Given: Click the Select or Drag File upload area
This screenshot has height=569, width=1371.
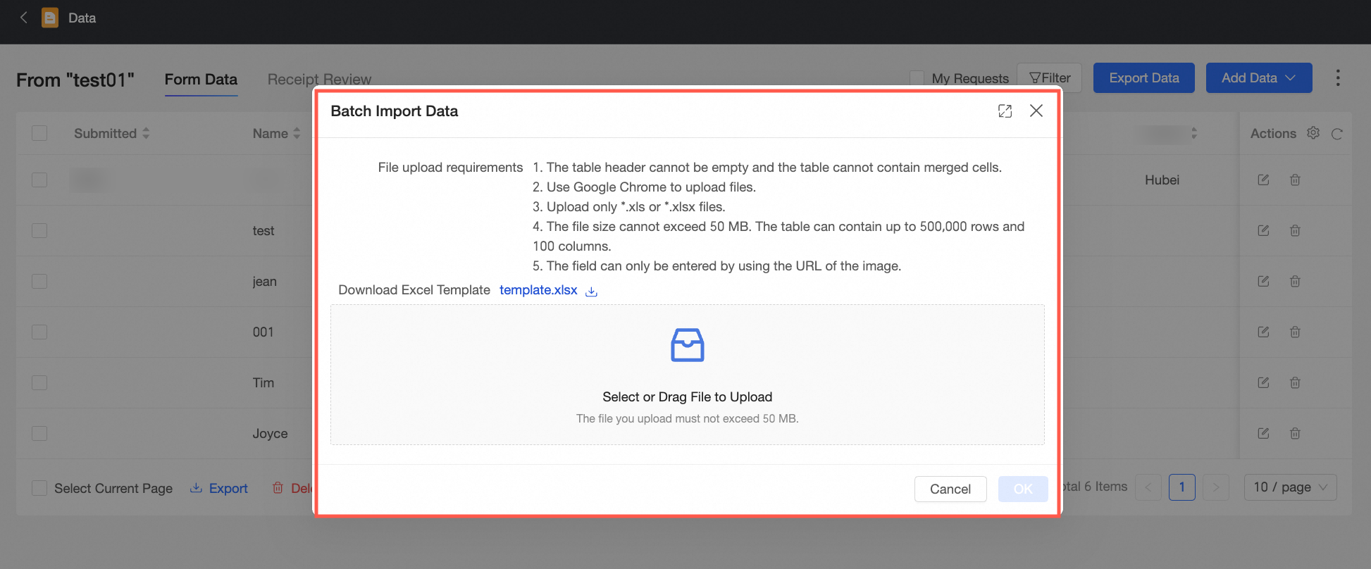Looking at the screenshot, I should (687, 396).
